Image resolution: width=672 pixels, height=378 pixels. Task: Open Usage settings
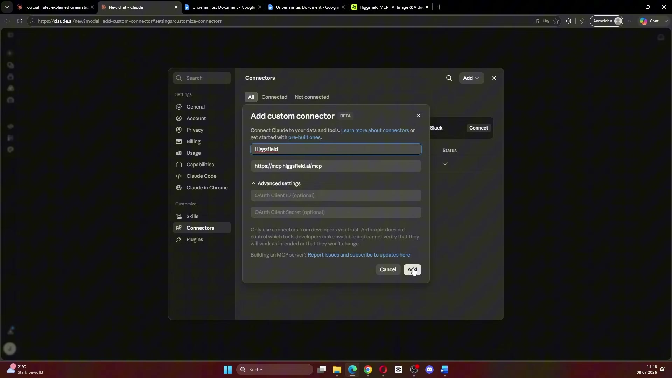(x=202, y=153)
